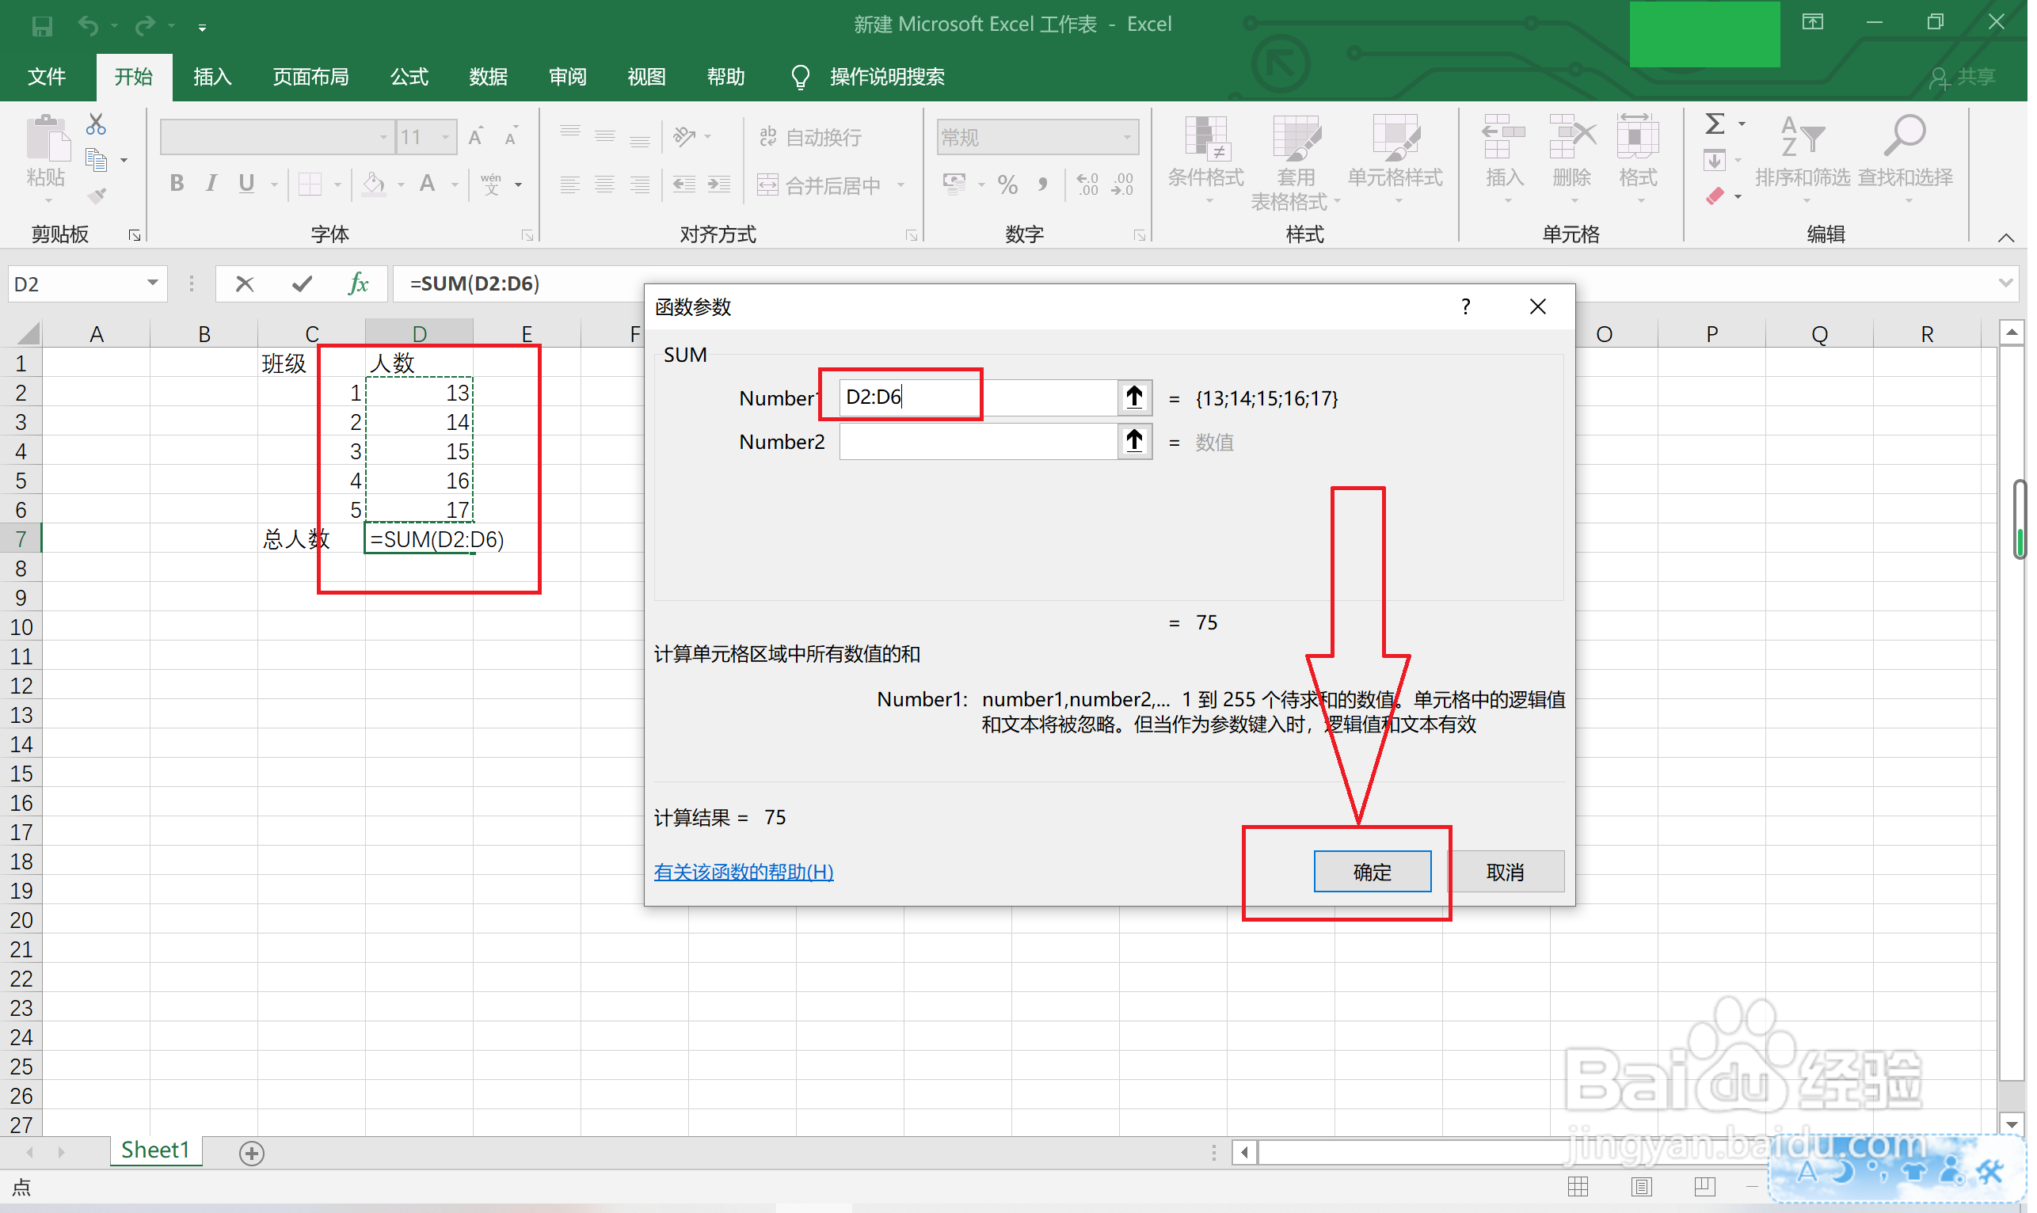Toggle align left
This screenshot has height=1213, width=2037.
571,184
